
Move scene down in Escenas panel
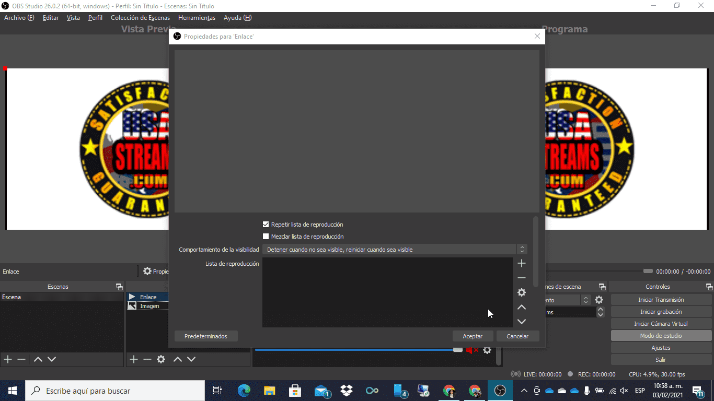[x=51, y=359]
